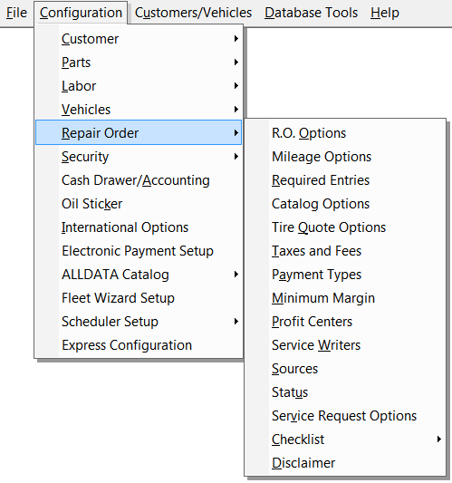Expand the Customer submenu
This screenshot has width=452, height=483.
point(139,39)
